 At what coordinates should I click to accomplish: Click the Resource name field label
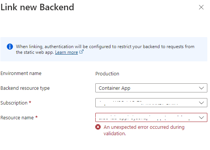(x=17, y=117)
